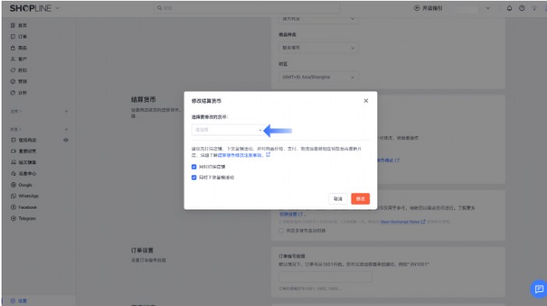Add a channel with the lower sidebar plus icon
The width and height of the screenshot is (547, 306).
pos(66,129)
